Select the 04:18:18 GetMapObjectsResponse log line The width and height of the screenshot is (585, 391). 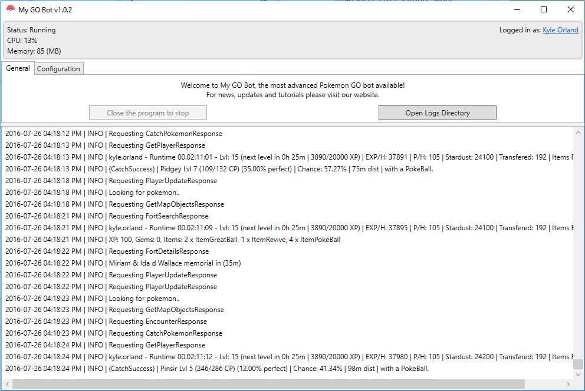point(114,204)
